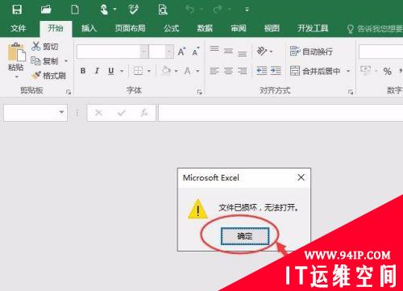The width and height of the screenshot is (403, 291).
Task: Click the Cancel X in formula bar
Action: tap(98, 113)
